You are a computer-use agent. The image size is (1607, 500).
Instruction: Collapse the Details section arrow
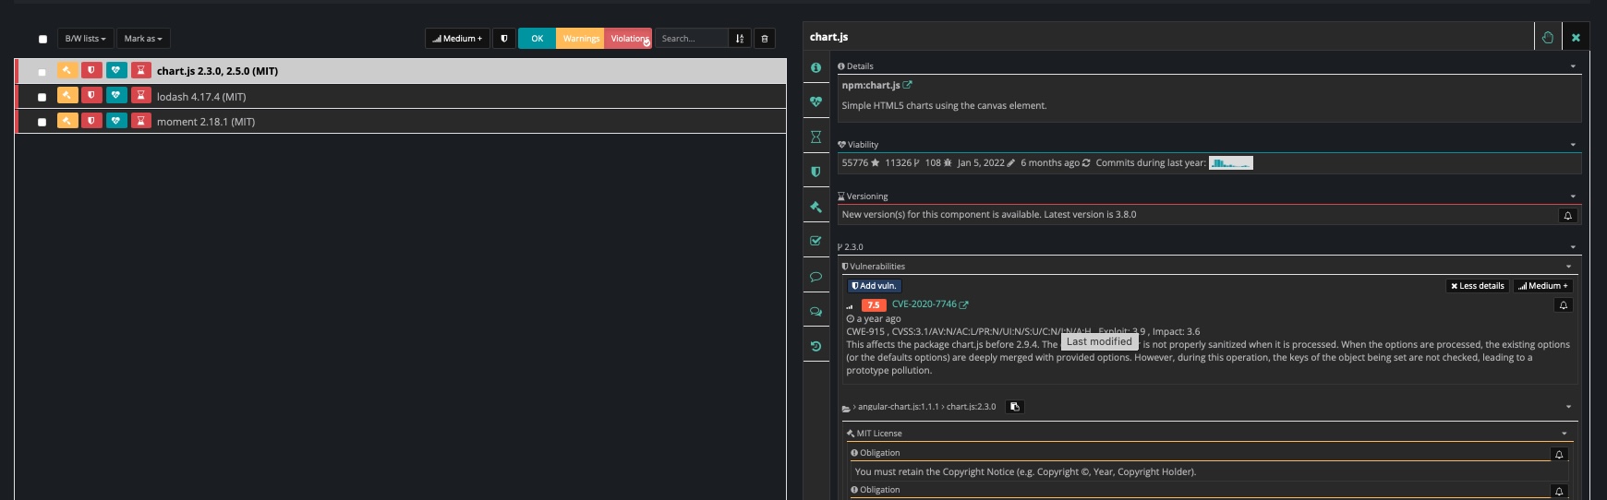click(x=1573, y=66)
